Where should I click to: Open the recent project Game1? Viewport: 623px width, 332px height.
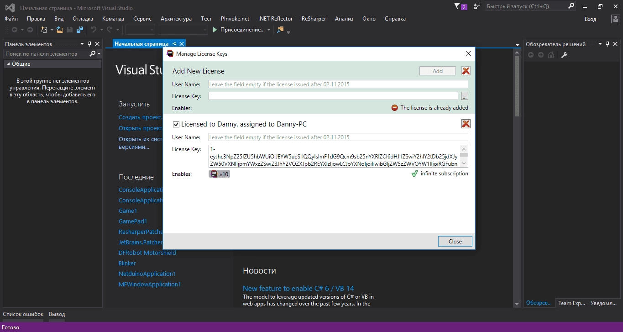pyautogui.click(x=128, y=211)
